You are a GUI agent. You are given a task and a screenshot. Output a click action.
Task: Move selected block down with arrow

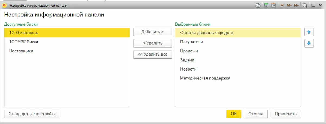pyautogui.click(x=309, y=43)
